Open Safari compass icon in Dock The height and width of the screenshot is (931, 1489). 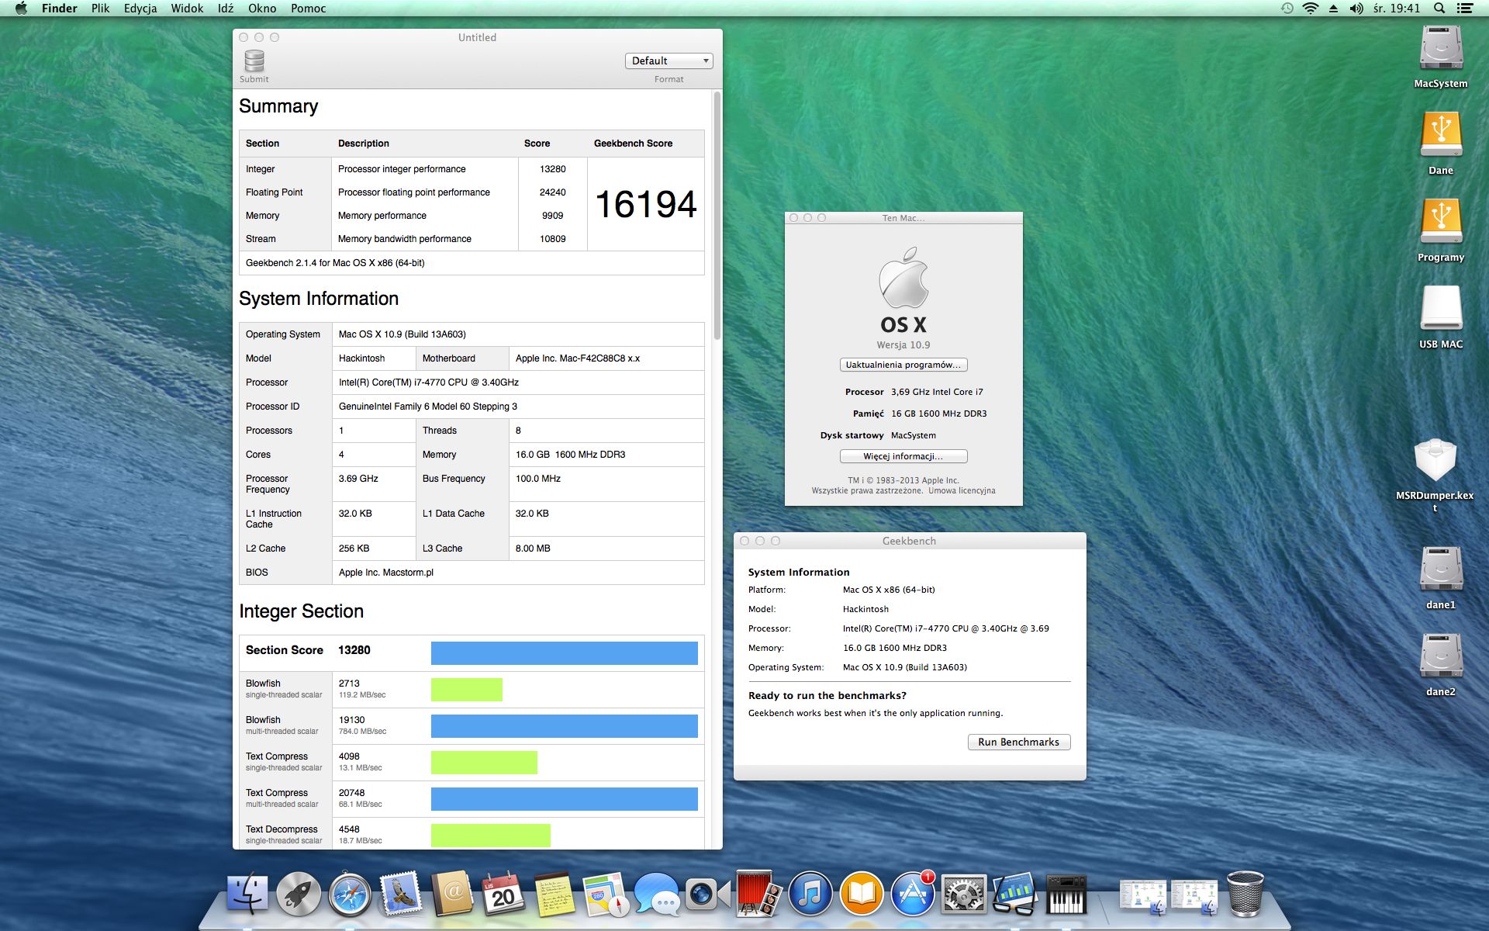click(350, 893)
